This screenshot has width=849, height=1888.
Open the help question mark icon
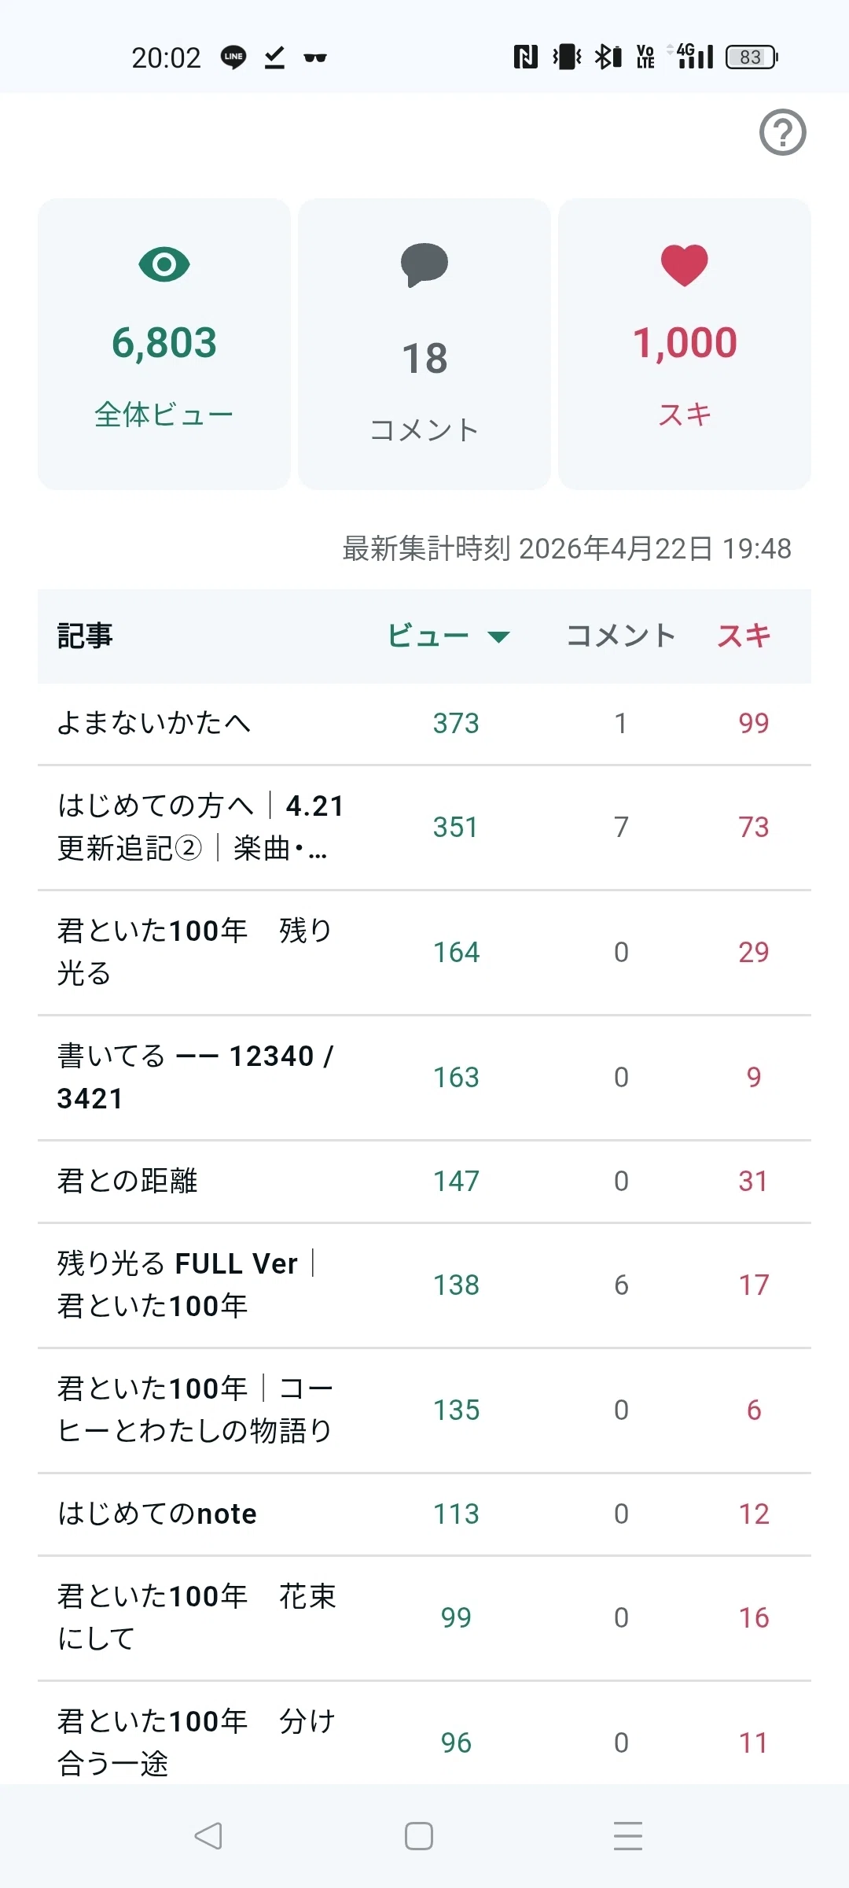(782, 132)
